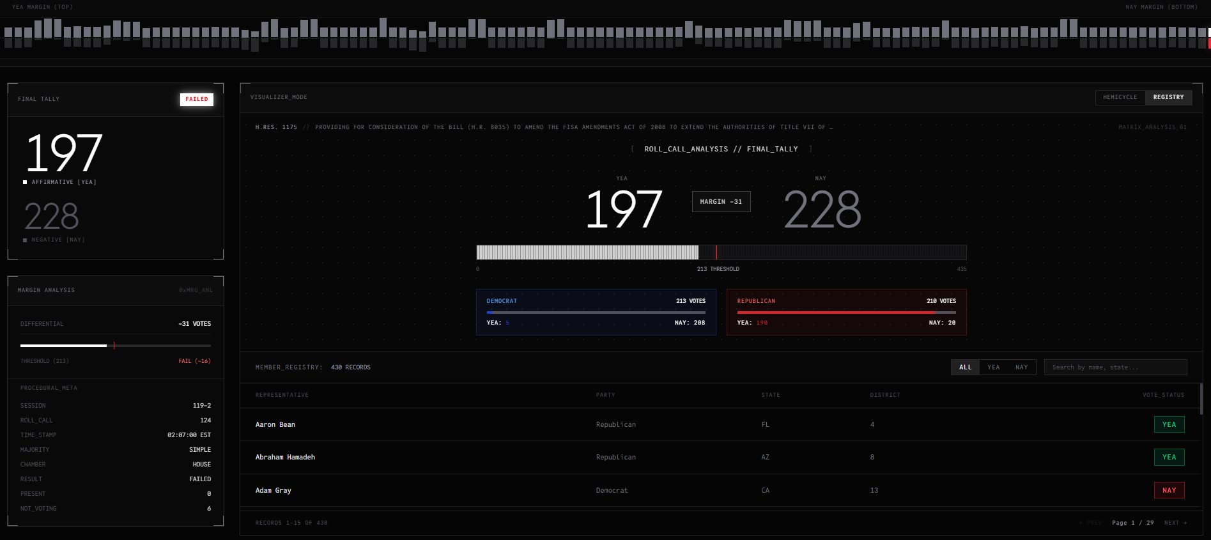Click the YEA MARGIN (TOP) label
Viewport: 1211px width, 540px height.
42,7
